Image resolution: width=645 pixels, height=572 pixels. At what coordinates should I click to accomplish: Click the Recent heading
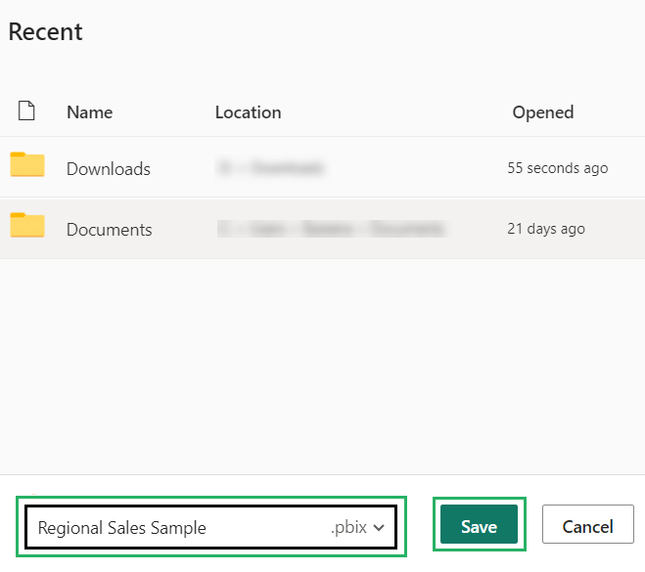45,31
